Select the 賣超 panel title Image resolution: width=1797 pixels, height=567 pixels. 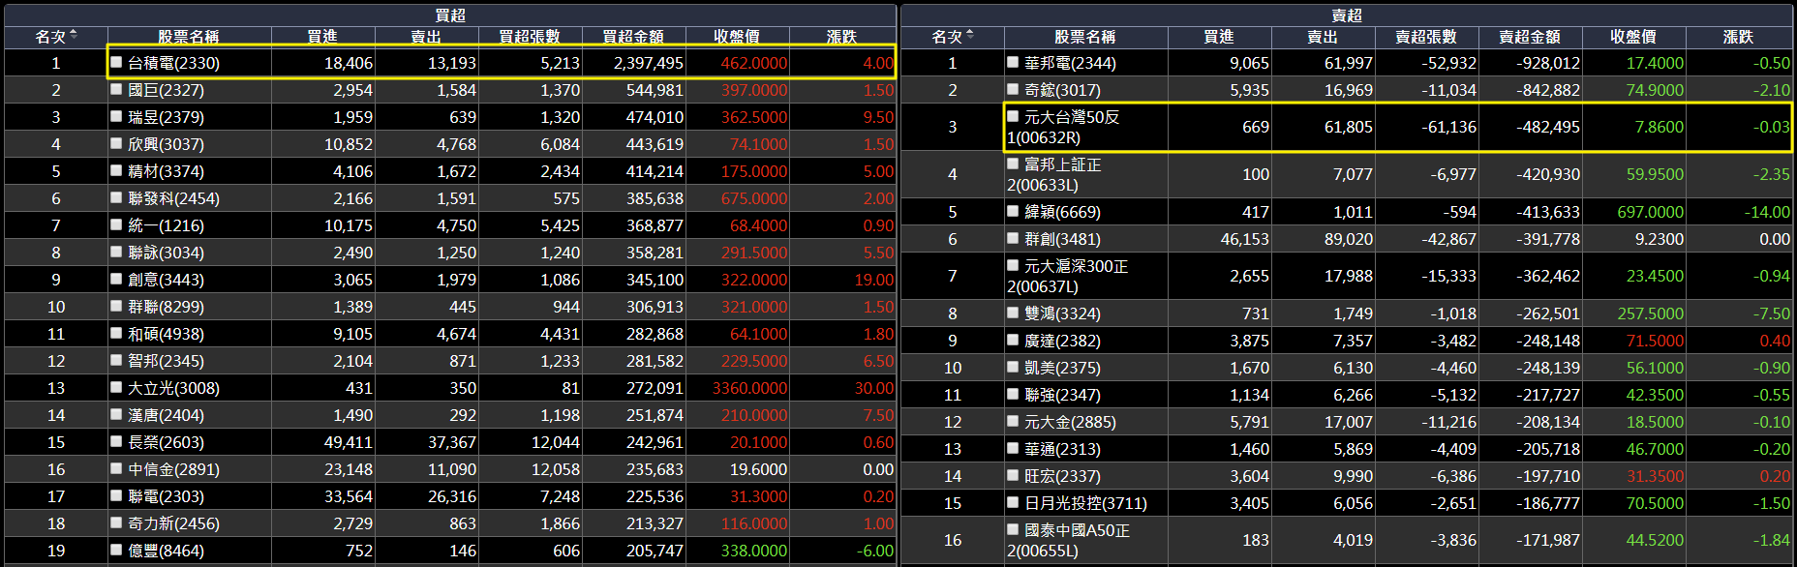(1347, 15)
